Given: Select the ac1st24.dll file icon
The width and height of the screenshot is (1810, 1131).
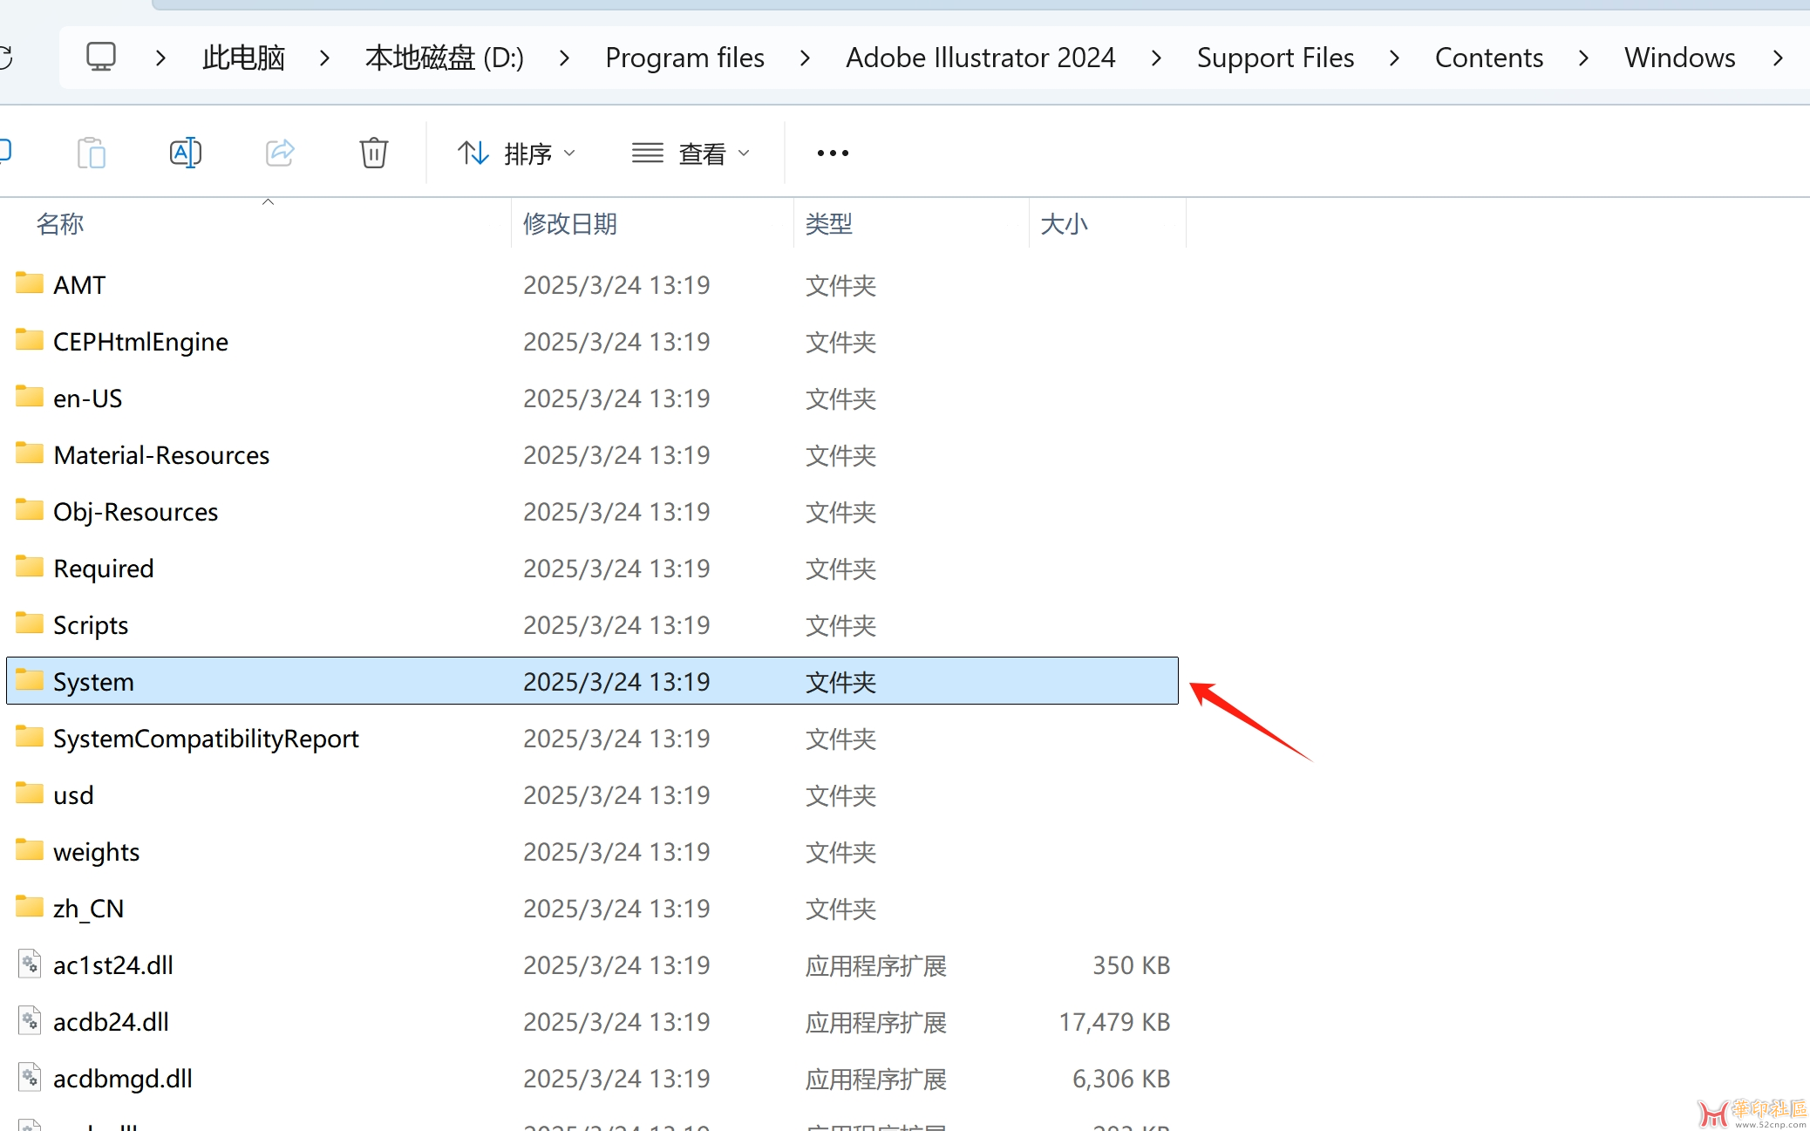Looking at the screenshot, I should (x=30, y=964).
